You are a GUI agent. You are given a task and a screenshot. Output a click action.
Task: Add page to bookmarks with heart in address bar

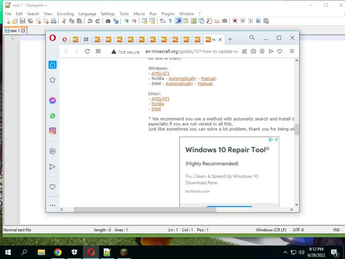coord(280,51)
